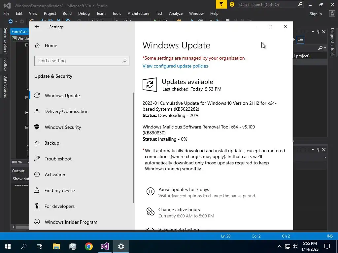This screenshot has height=253, width=338.
Task: Open the View menu
Action: click(33, 13)
